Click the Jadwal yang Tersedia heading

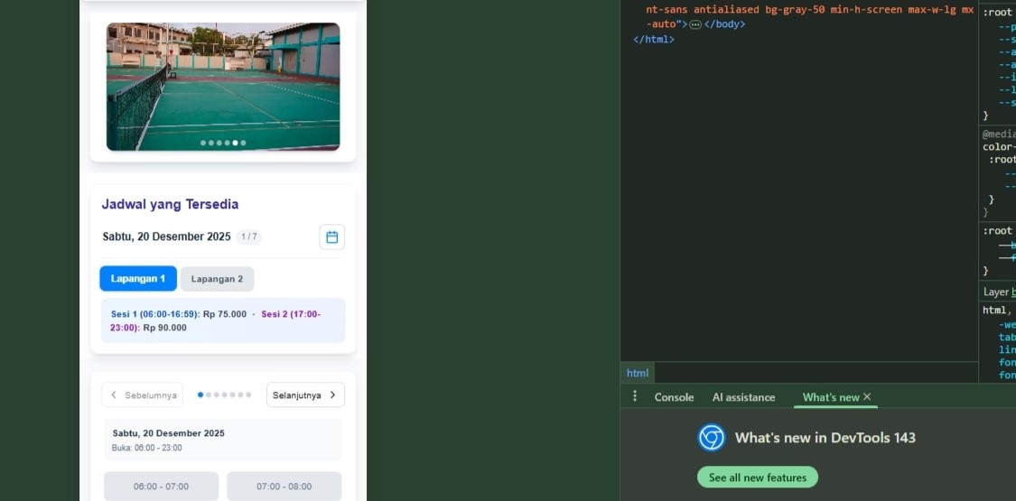coord(170,205)
